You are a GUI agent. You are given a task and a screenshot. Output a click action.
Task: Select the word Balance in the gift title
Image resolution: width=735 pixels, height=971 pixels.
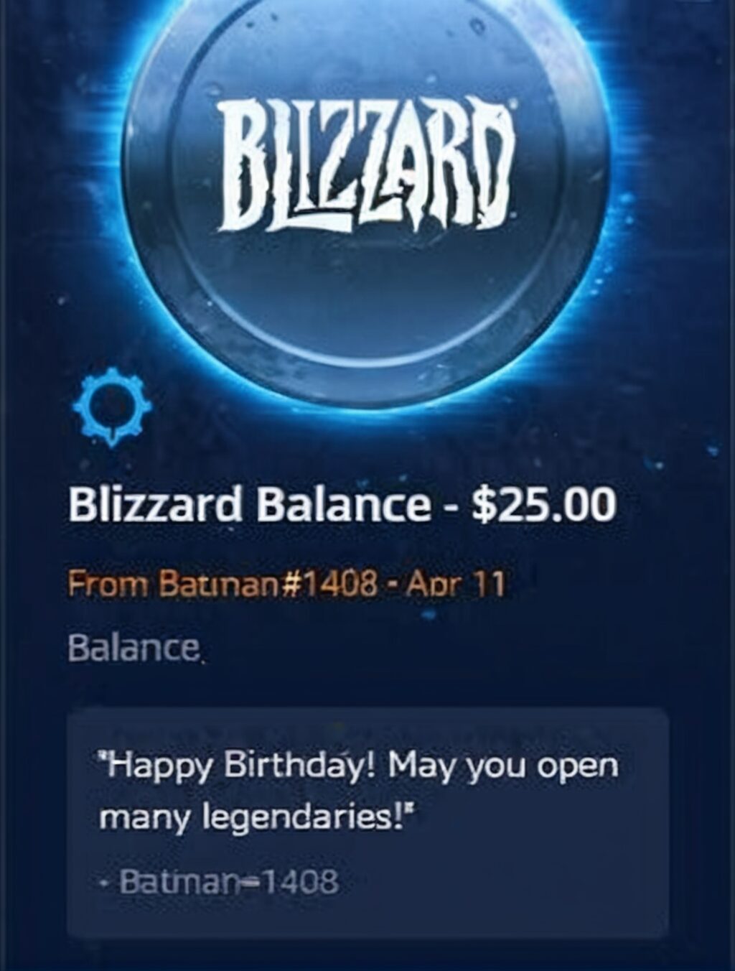(343, 505)
